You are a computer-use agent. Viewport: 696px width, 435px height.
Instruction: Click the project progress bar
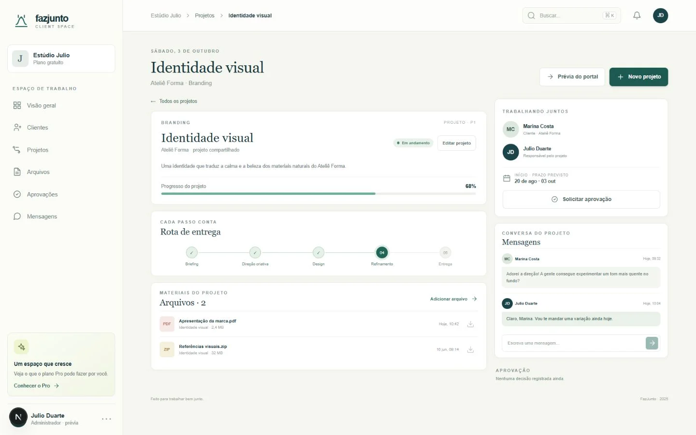coord(319,193)
